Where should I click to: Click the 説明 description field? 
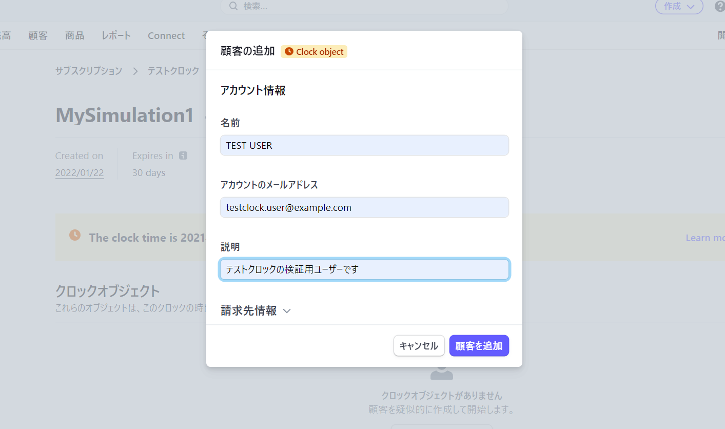pyautogui.click(x=364, y=269)
